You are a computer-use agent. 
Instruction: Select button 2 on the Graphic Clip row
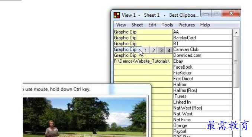click(154, 50)
